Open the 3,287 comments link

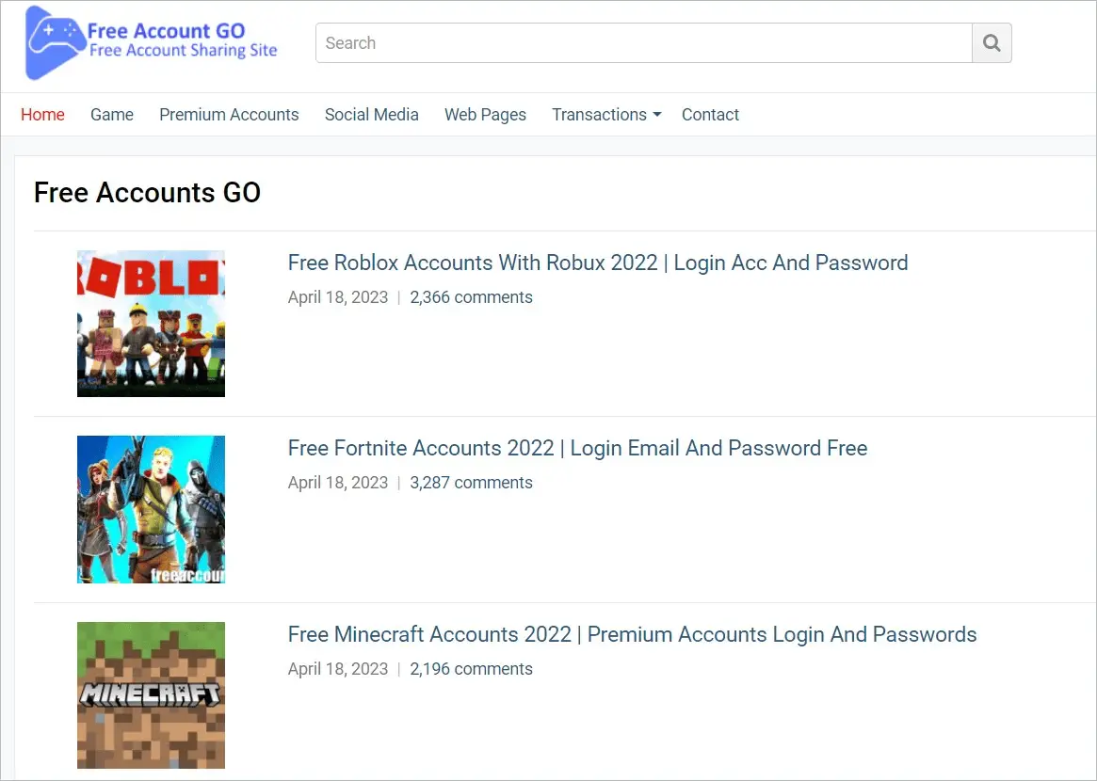click(x=471, y=483)
